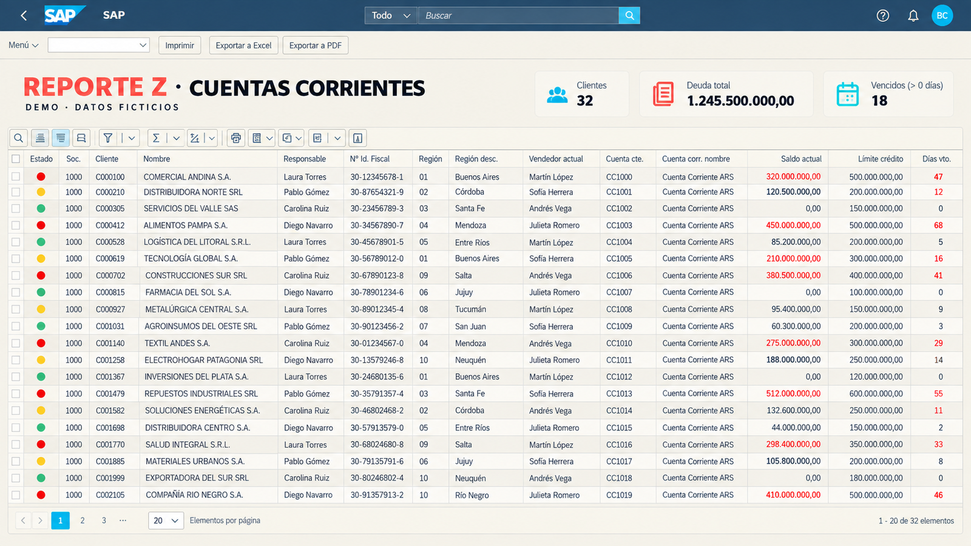Screen dimensions: 971x546
Task: Check the row box for ALIMENTOS PAMPA S.A.
Action: click(x=16, y=226)
